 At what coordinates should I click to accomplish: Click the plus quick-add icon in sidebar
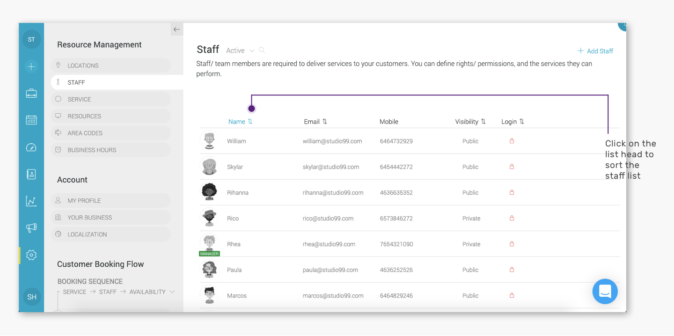click(31, 66)
